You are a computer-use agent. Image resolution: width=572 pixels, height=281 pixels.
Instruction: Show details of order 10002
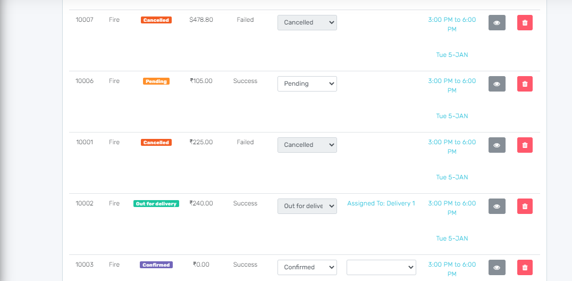coord(497,206)
